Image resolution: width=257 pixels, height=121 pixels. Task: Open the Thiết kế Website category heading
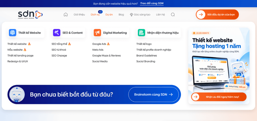(x=26, y=33)
